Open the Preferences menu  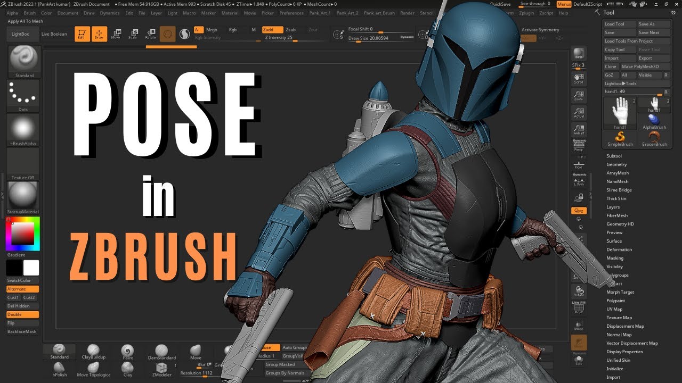point(291,13)
